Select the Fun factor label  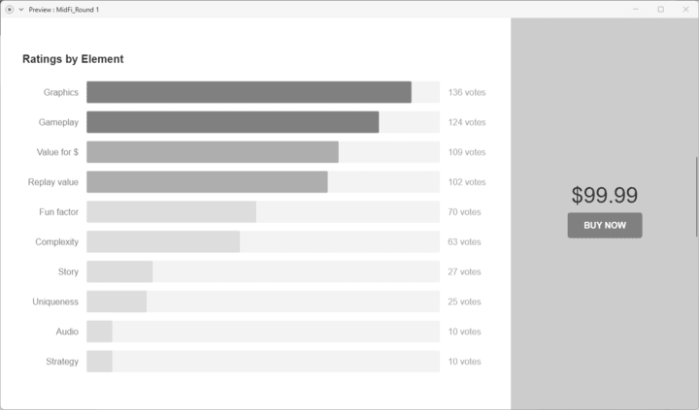coord(58,212)
